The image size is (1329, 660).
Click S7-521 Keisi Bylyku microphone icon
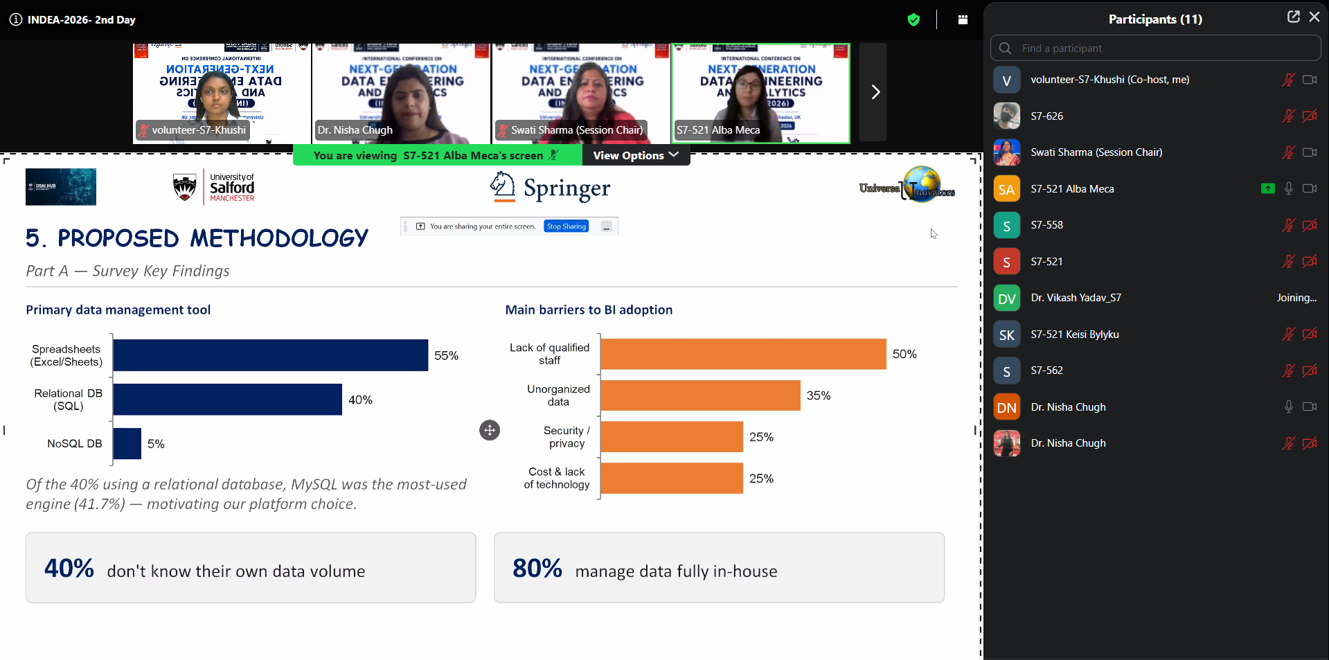pyautogui.click(x=1288, y=334)
